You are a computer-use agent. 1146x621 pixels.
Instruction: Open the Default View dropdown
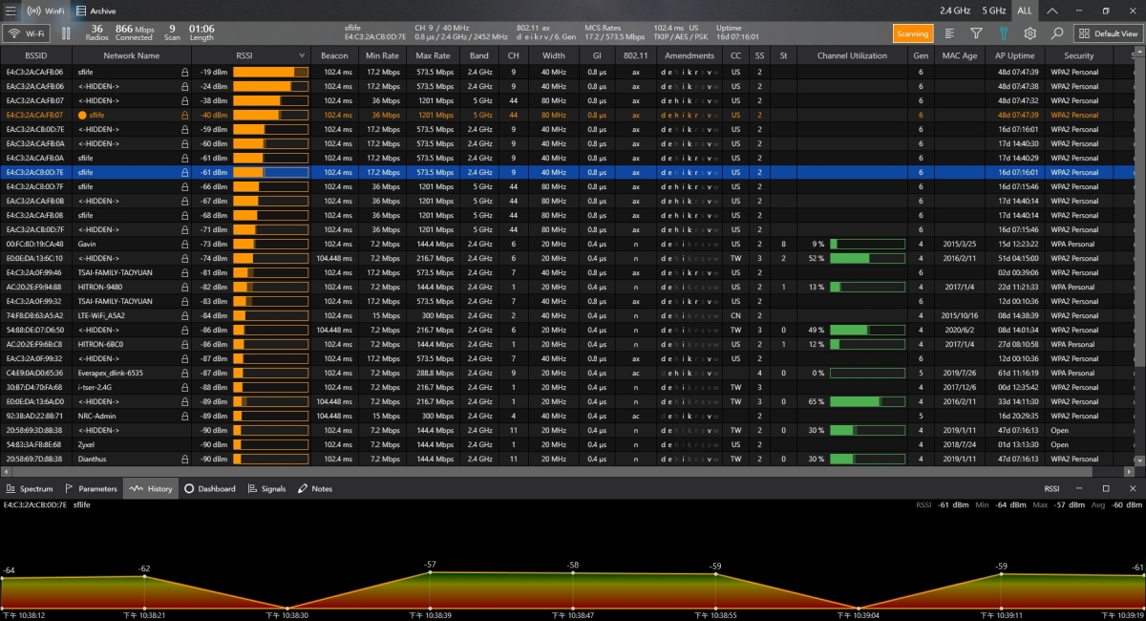pos(1108,33)
